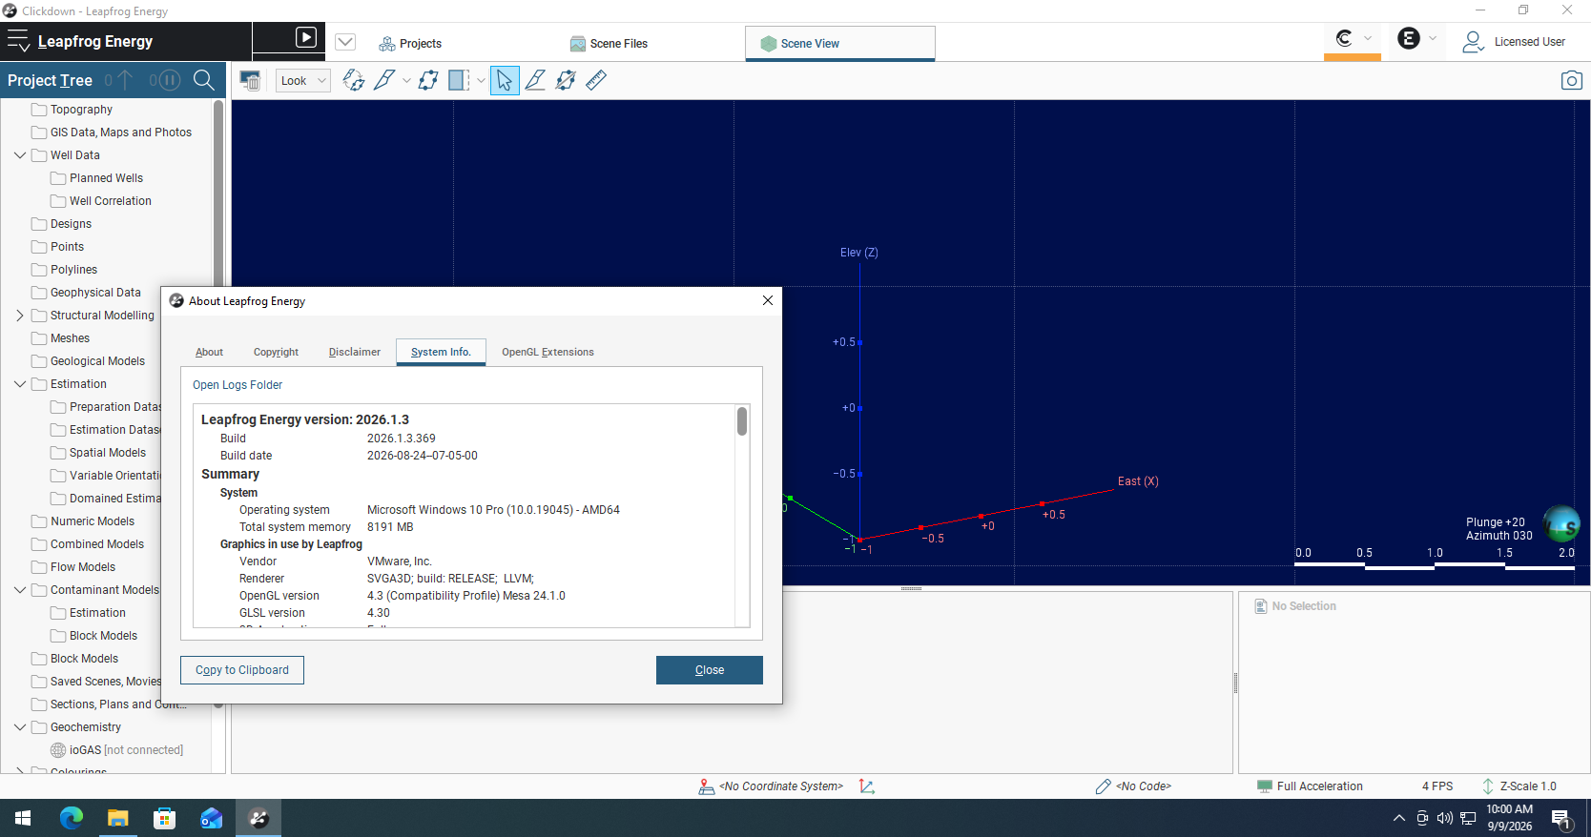Select Well Correlation folder
The height and width of the screenshot is (837, 1591).
point(111,201)
